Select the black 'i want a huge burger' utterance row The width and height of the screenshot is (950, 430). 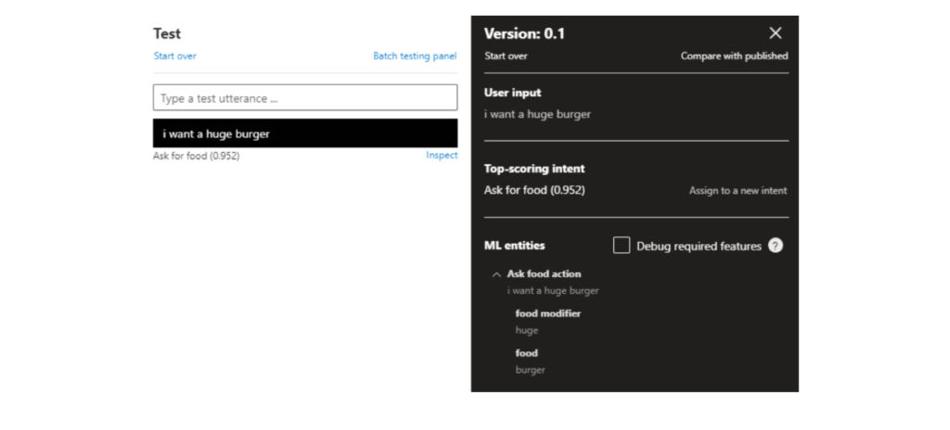point(304,133)
